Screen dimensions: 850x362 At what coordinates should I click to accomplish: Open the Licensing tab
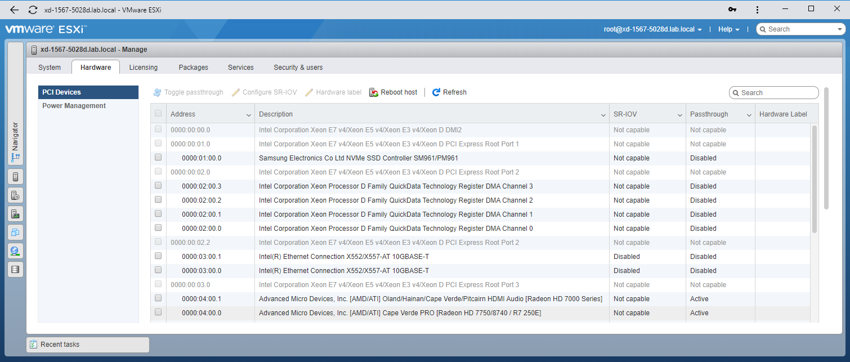(144, 68)
